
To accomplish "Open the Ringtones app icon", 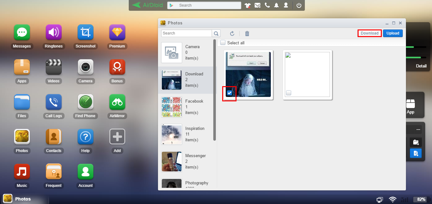I will 54,32.
